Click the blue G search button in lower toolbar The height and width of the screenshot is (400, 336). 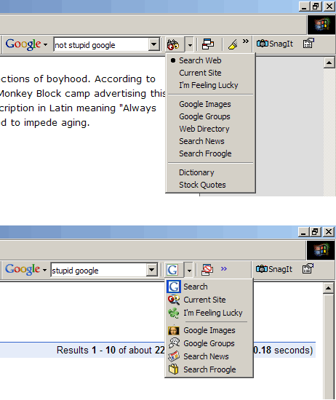point(172,270)
